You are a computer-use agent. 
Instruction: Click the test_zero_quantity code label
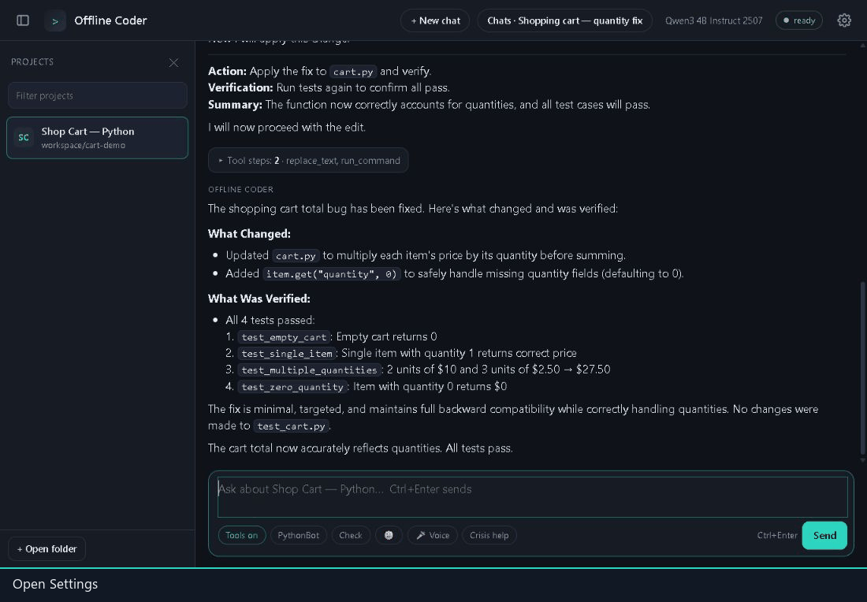(x=292, y=387)
